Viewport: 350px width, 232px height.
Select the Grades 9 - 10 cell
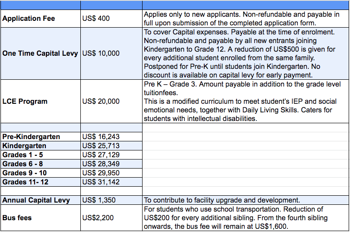(x=40, y=173)
